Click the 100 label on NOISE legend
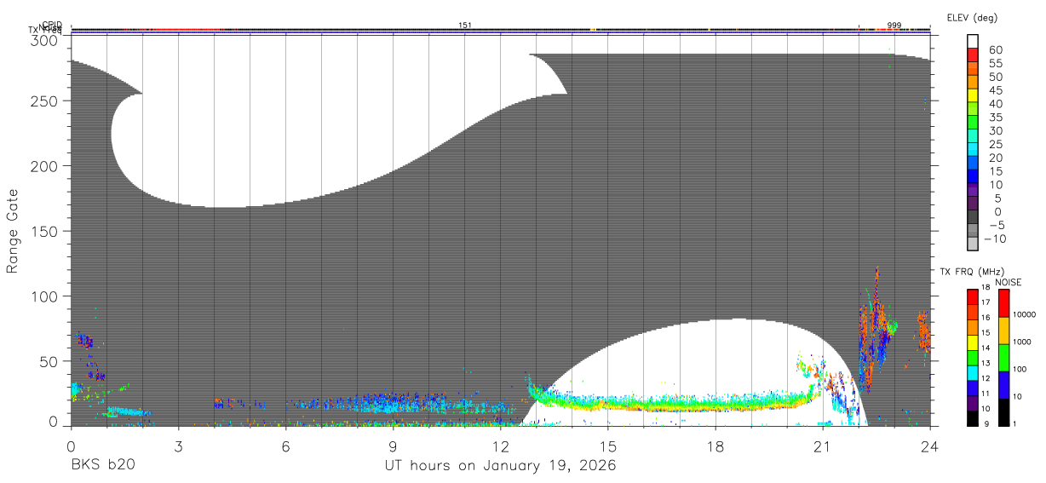 click(x=1020, y=370)
